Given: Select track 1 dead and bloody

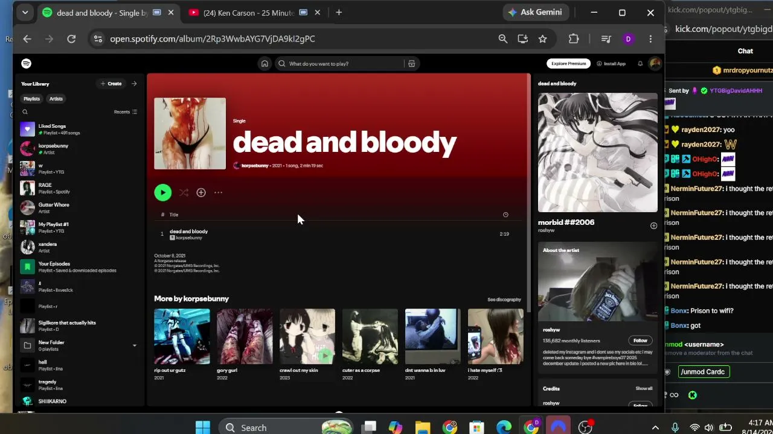Looking at the screenshot, I should [338, 234].
